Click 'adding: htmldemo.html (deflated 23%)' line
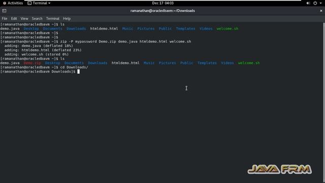325x183 pixels. [43, 50]
